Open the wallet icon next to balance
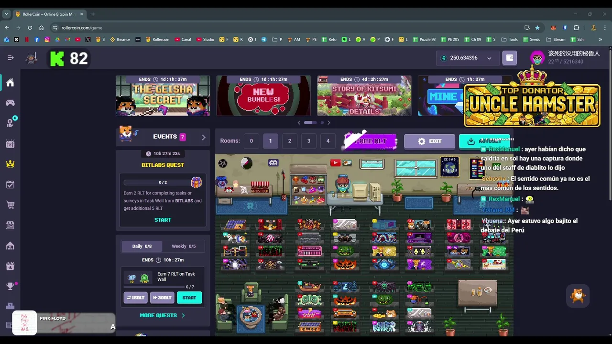 [510, 58]
